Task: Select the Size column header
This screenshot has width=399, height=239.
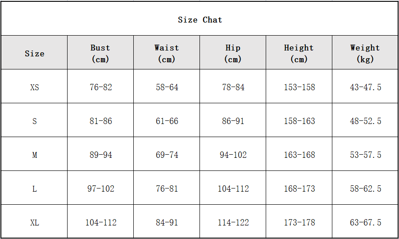Action: pyautogui.click(x=35, y=53)
